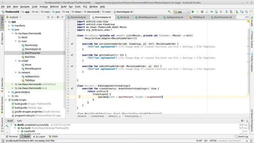The height and width of the screenshot is (143, 254).
Task: Switch to the Sync tab in Build panel
Action: coord(19,121)
